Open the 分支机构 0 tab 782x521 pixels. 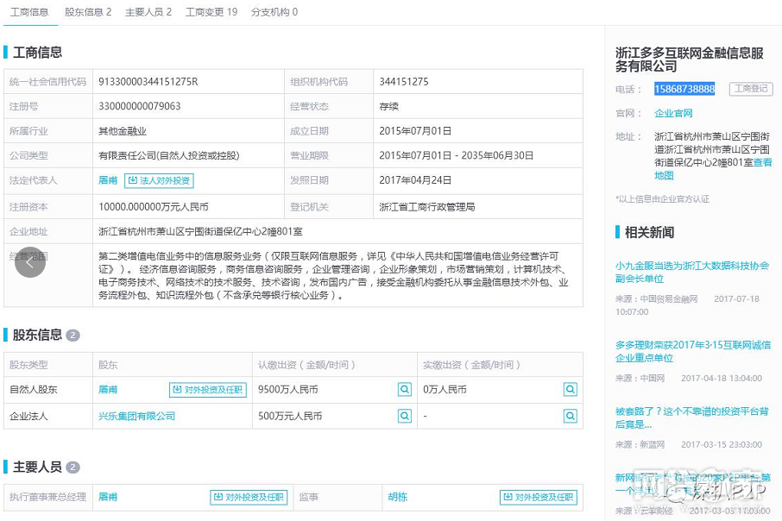[x=274, y=12]
